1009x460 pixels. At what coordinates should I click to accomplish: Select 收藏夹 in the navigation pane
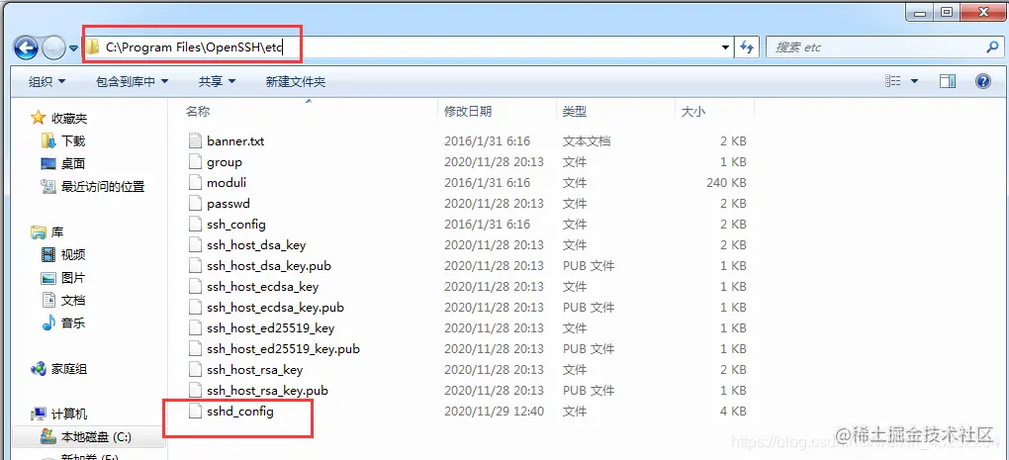point(69,119)
